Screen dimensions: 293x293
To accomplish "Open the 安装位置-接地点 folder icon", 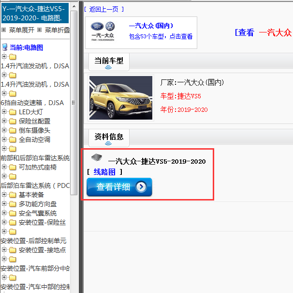I will click(13, 250).
